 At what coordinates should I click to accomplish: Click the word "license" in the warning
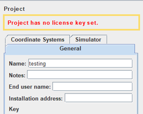(62, 23)
